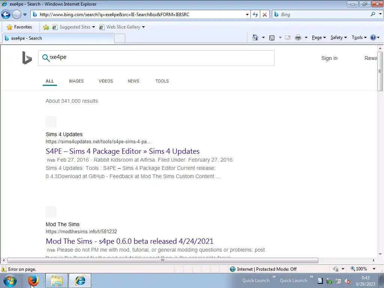Click the sims4updates.net URL text

pyautogui.click(x=98, y=141)
